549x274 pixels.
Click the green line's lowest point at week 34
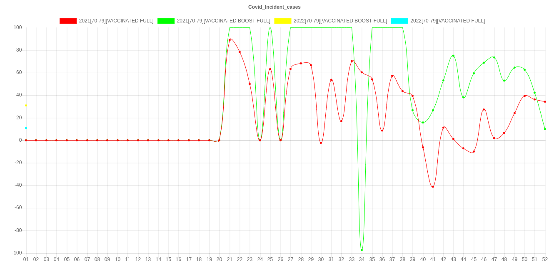pos(362,250)
